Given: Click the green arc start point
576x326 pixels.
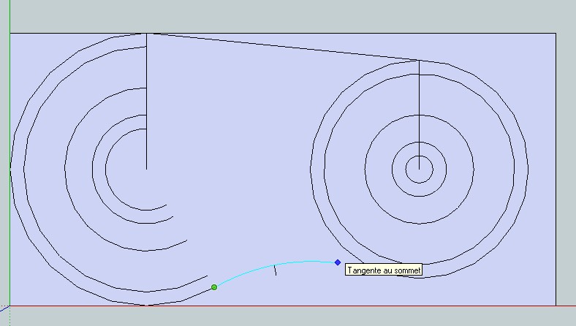Looking at the screenshot, I should [x=214, y=287].
